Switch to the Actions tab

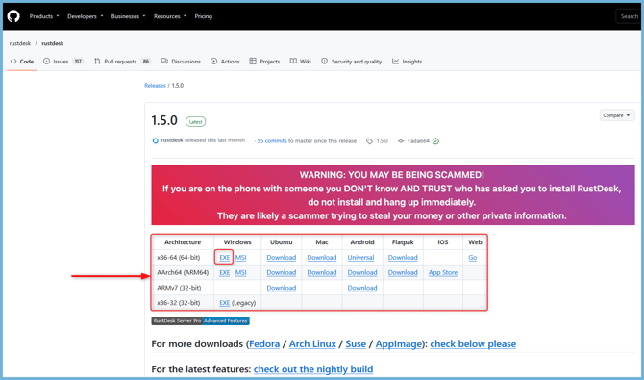(225, 62)
